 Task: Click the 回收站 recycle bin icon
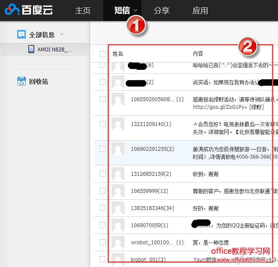[x=21, y=81]
